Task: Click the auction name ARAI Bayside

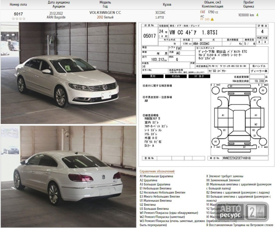Action: 56,17
